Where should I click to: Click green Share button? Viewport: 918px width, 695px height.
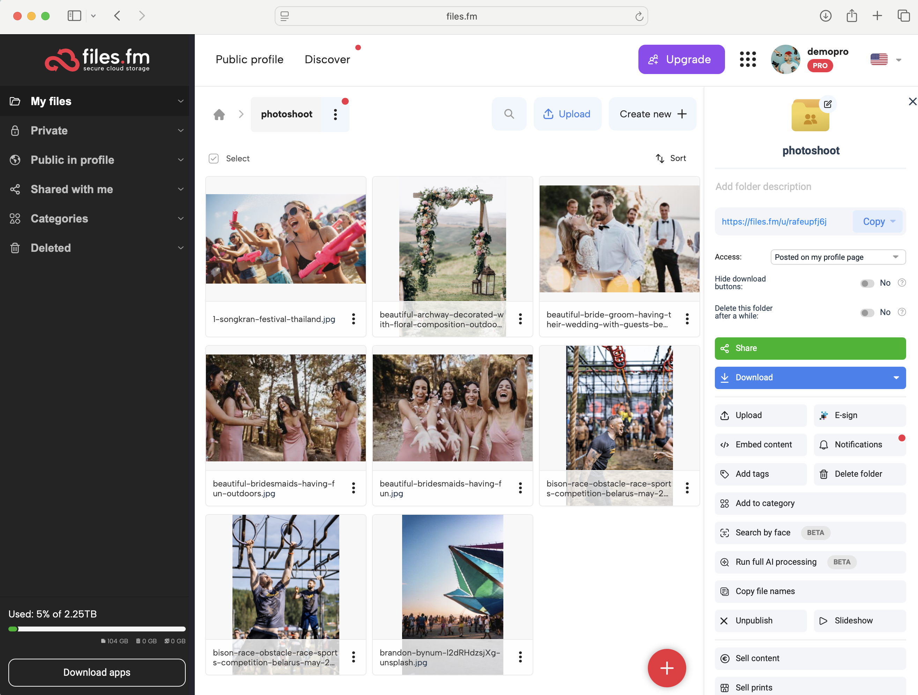pos(810,348)
